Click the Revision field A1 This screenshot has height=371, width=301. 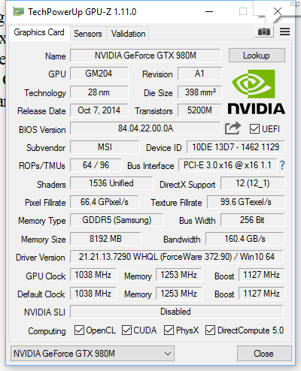[200, 74]
